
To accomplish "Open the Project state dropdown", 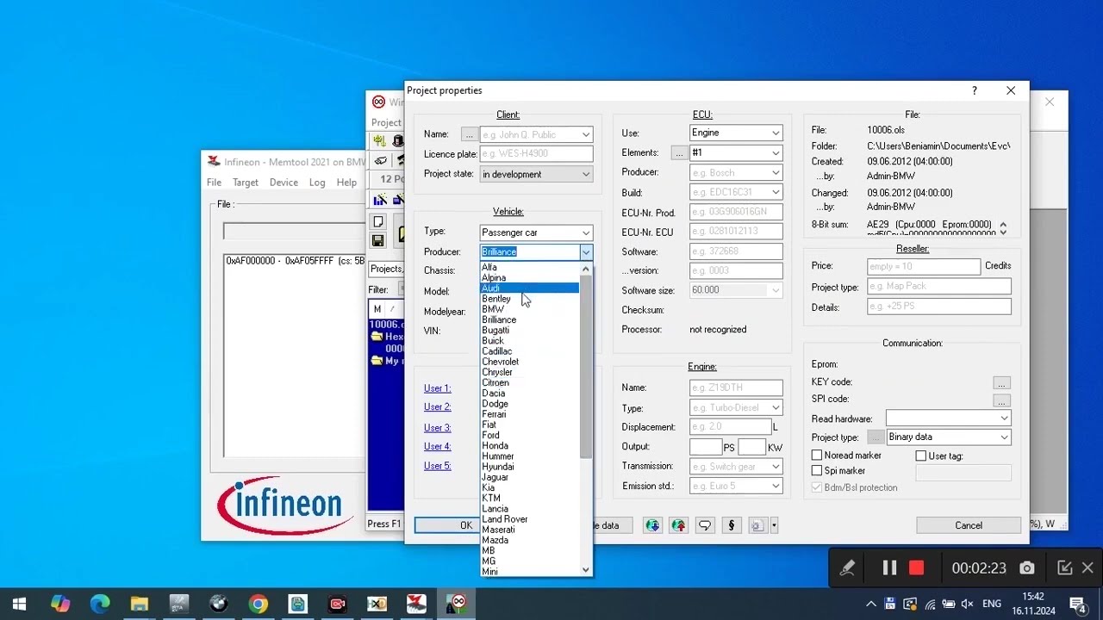I will point(586,174).
